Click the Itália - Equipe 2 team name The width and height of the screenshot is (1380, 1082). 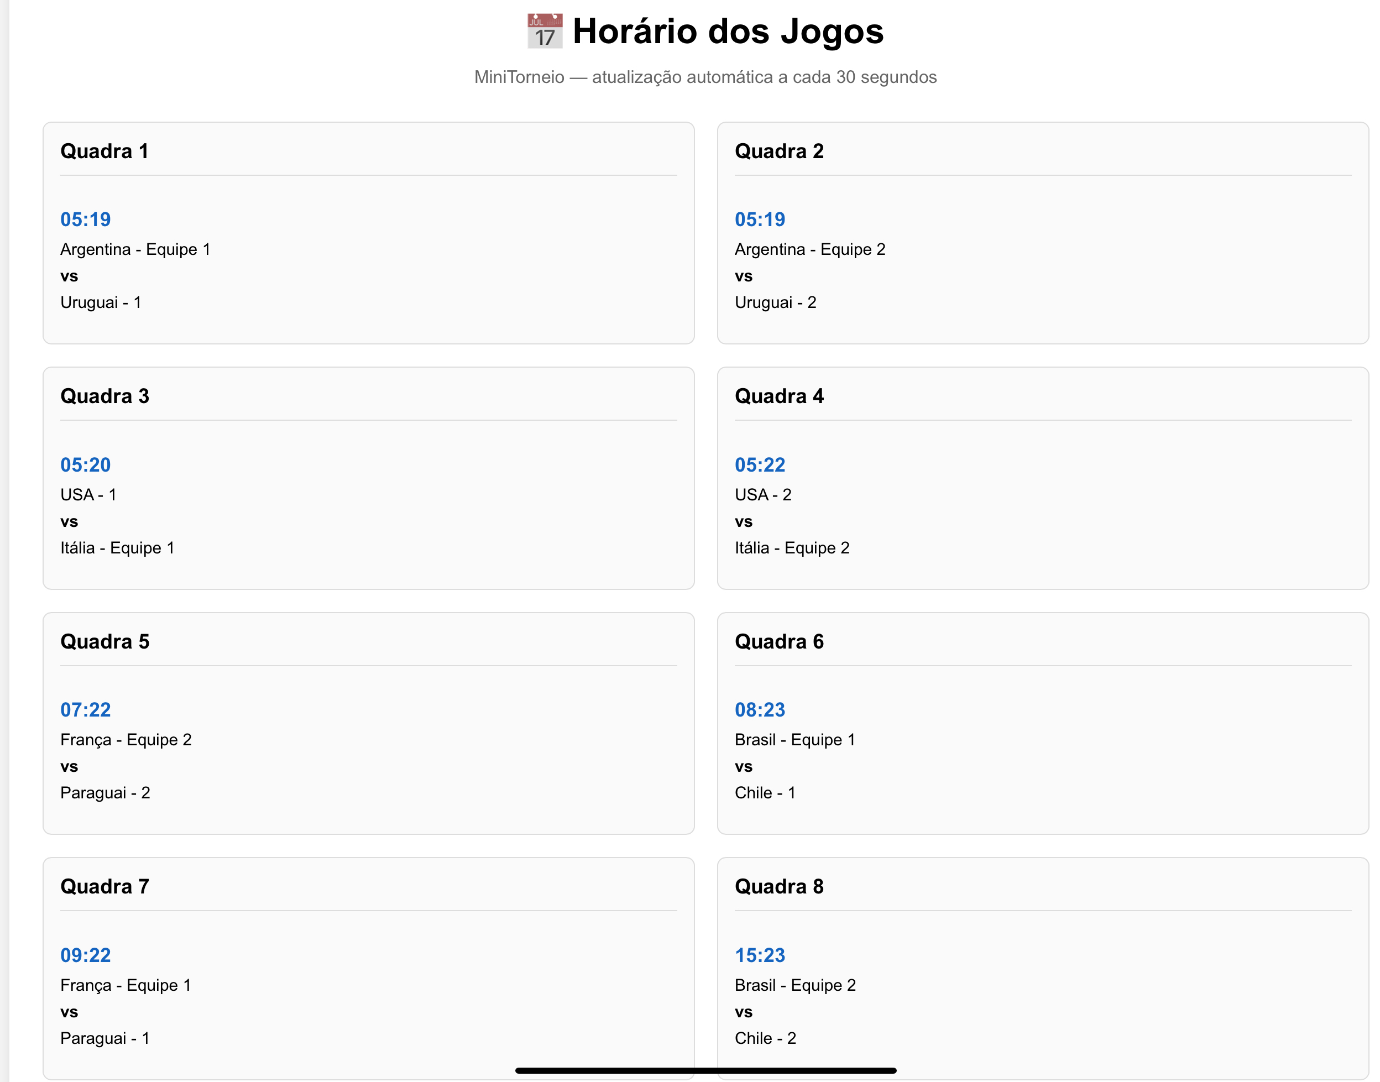click(x=793, y=547)
